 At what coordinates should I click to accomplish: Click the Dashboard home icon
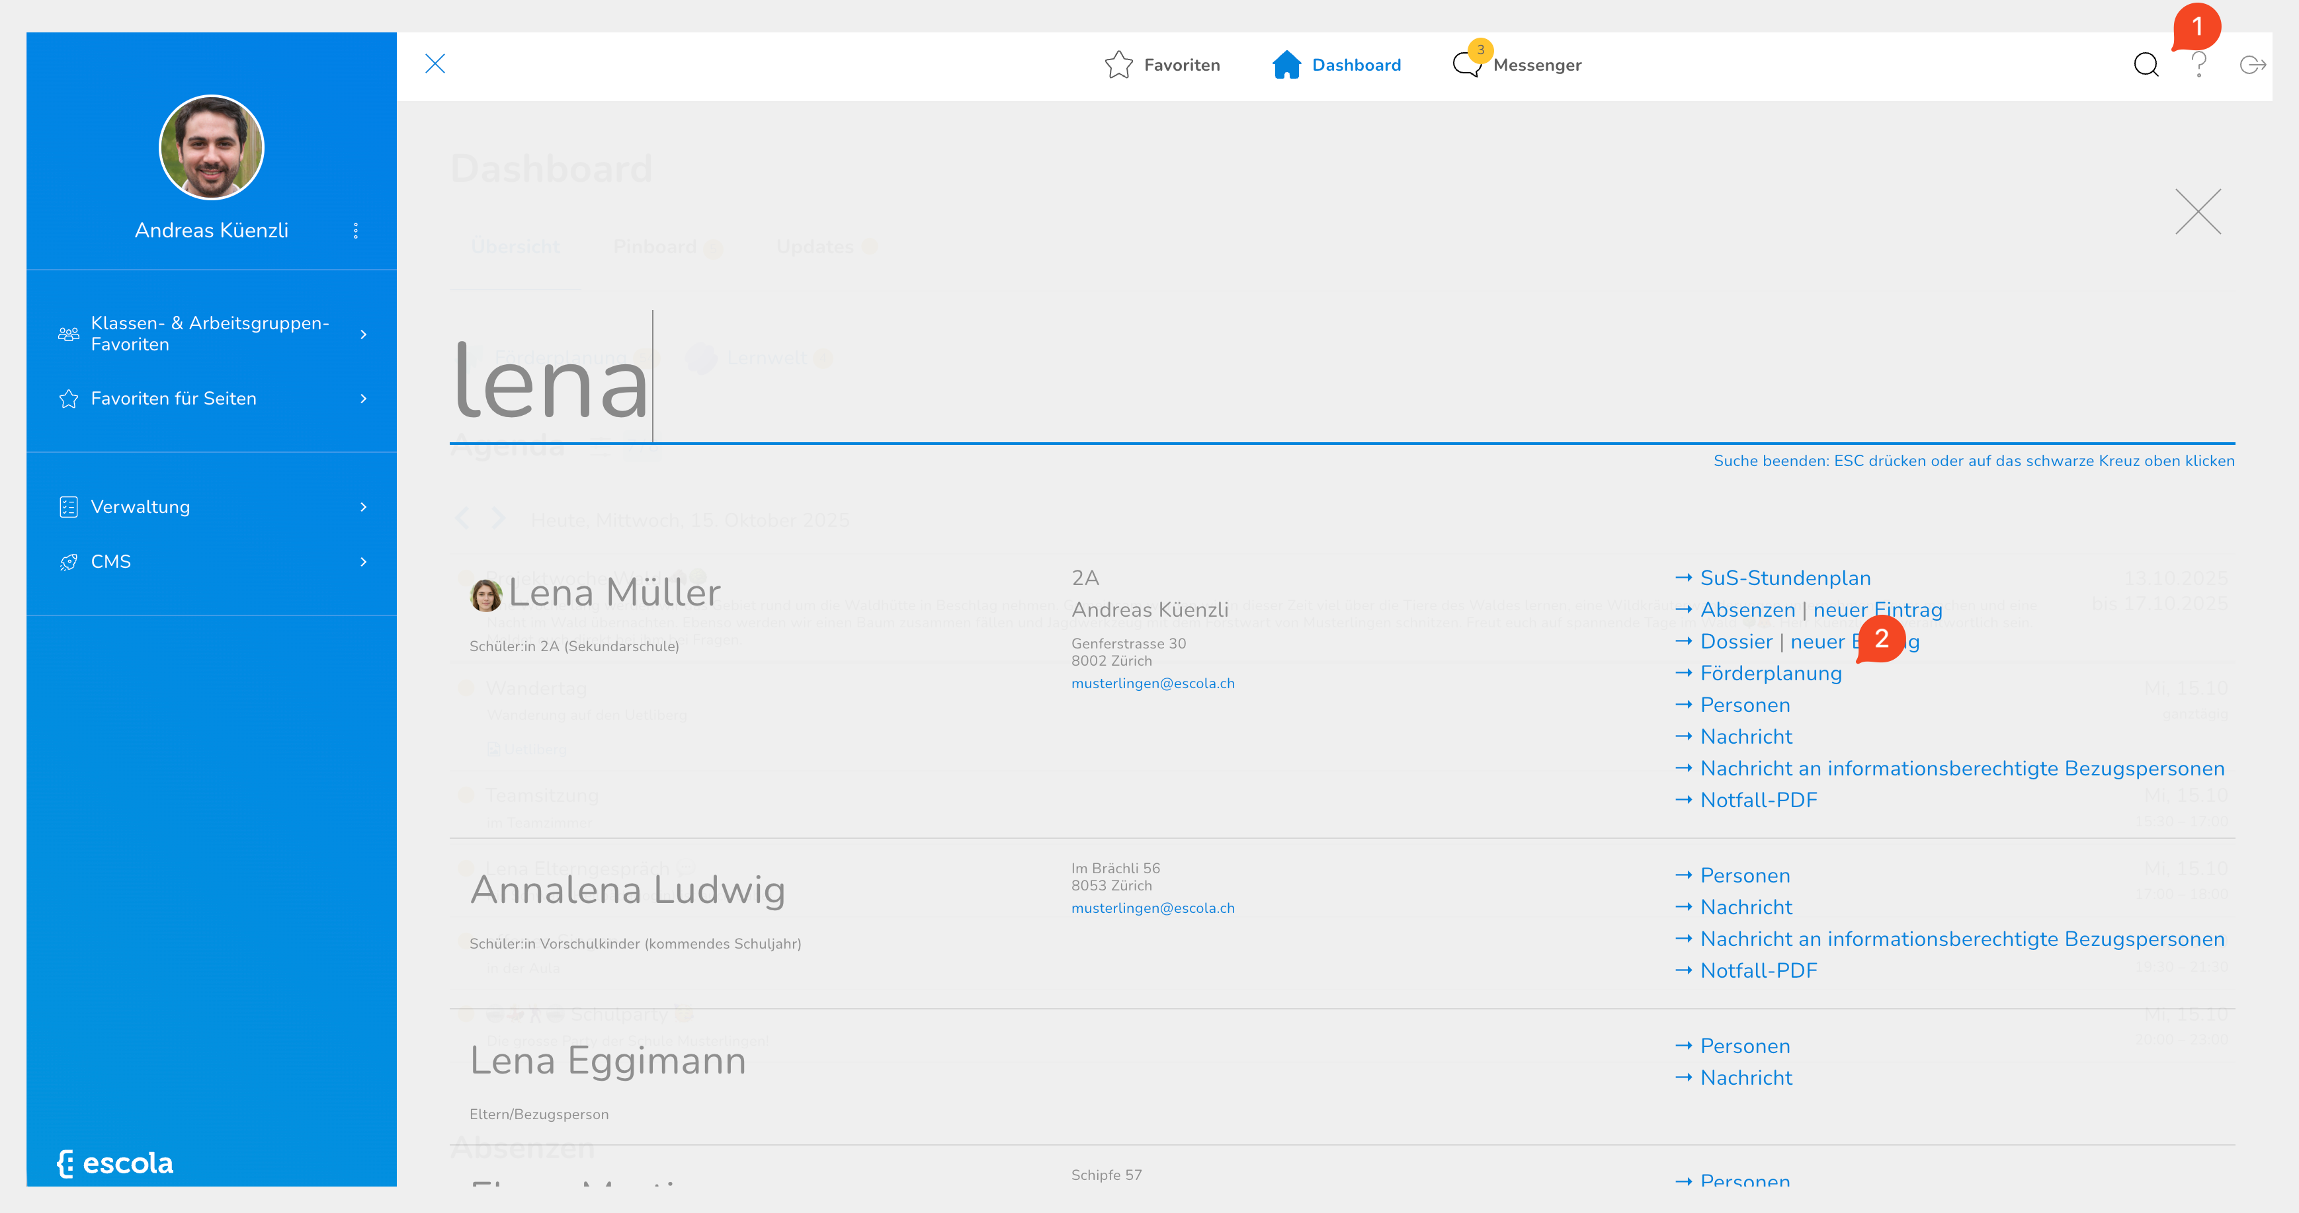[1286, 65]
